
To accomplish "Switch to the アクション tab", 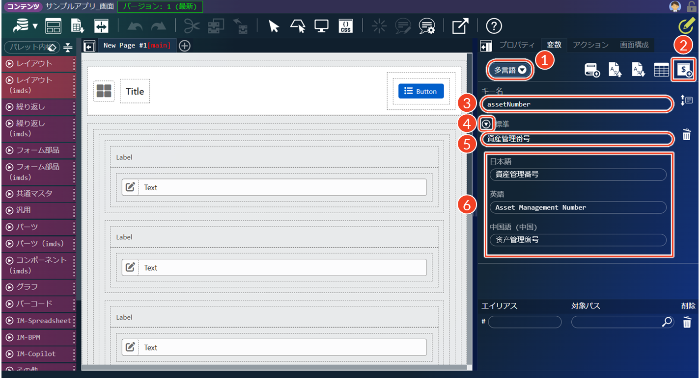I will coord(590,45).
